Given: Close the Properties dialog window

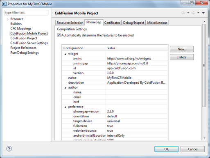Looking at the screenshot, I should [x=202, y=3].
